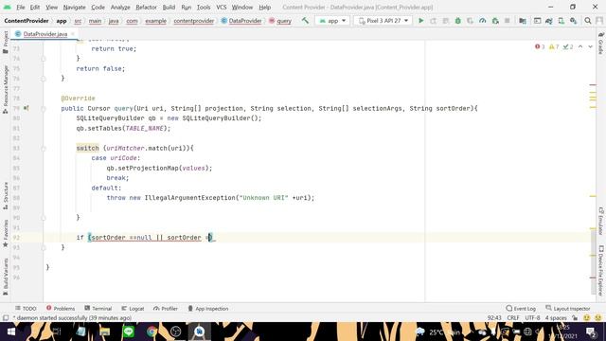This screenshot has height=341, width=606.
Task: Click the CRLF line separator in status bar
Action: 513,318
